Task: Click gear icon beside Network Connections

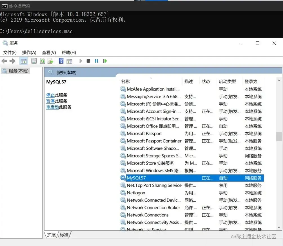Action: coord(123,215)
